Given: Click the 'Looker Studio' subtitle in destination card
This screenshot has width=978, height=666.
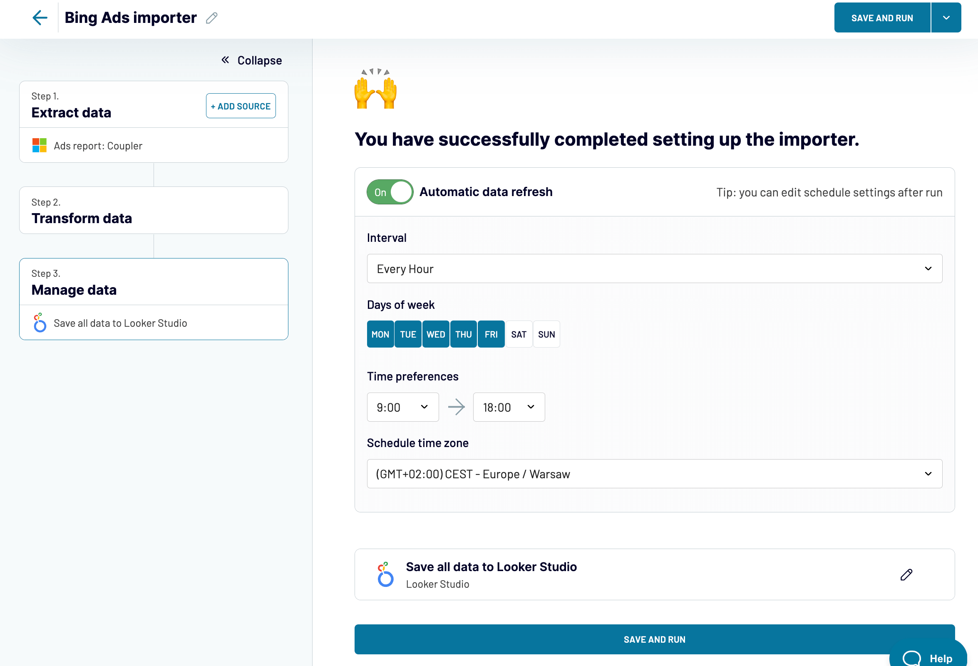Looking at the screenshot, I should pos(438,584).
